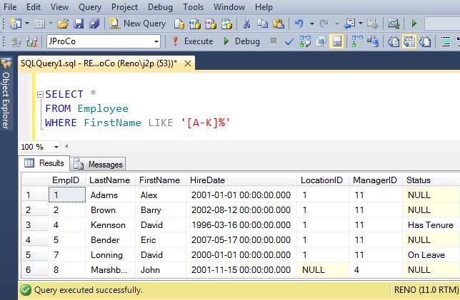Open the View menu
Image resolution: width=460 pixels, height=300 pixels.
59,7
